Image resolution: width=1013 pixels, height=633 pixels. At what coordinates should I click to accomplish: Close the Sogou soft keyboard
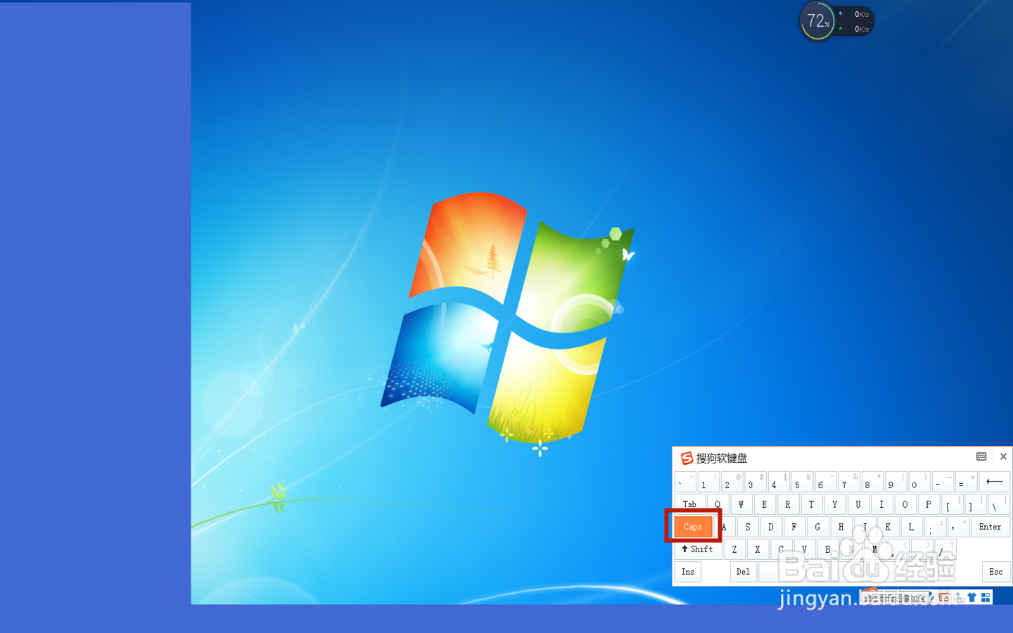[x=1003, y=456]
